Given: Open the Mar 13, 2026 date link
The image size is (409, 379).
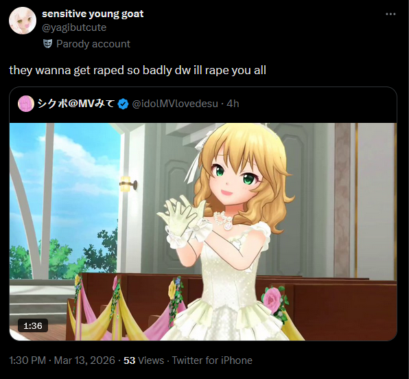Looking at the screenshot, I should 84,360.
